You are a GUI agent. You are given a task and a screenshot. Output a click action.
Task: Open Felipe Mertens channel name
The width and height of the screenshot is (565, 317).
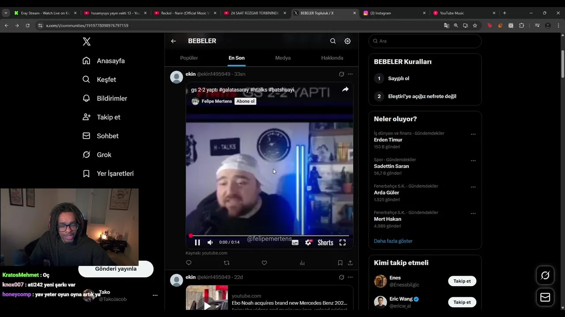pos(216,101)
